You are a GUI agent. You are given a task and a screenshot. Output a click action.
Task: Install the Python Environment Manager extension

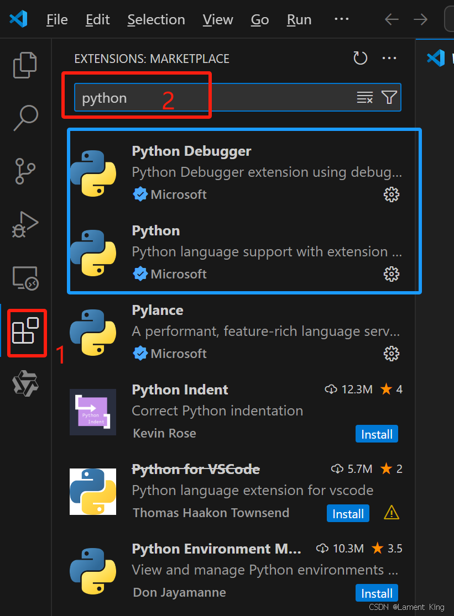point(377,593)
